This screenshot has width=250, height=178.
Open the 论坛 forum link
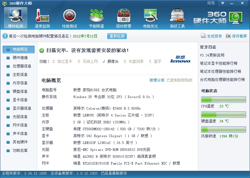pos(211,3)
